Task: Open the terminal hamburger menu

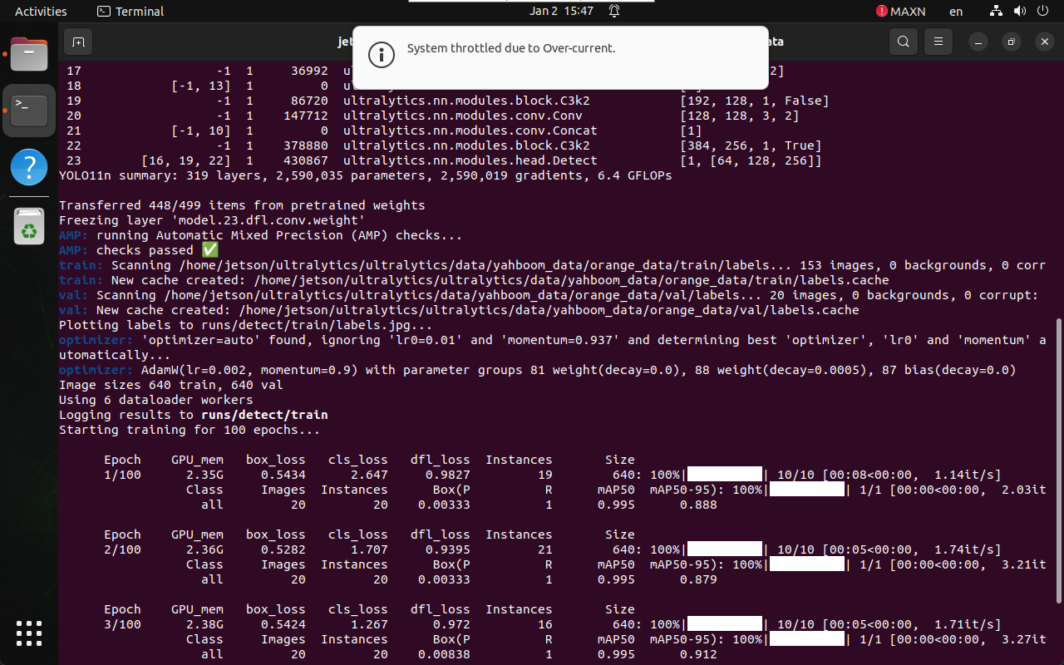Action: point(938,42)
